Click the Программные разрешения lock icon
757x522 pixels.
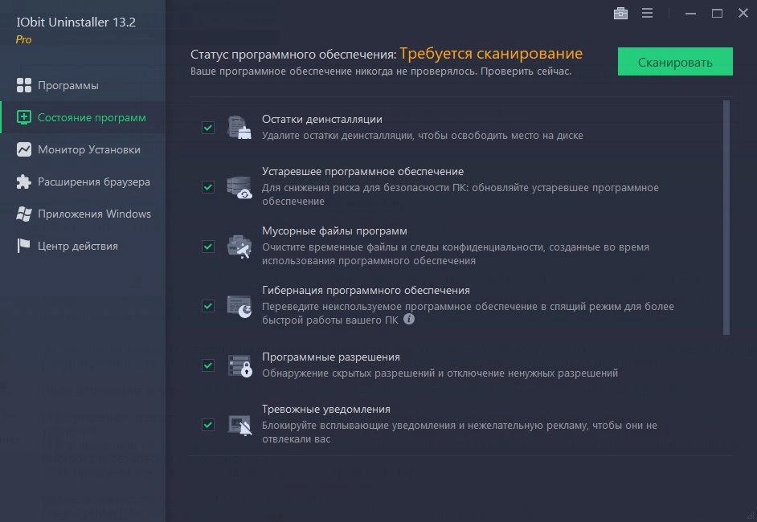[x=239, y=365]
